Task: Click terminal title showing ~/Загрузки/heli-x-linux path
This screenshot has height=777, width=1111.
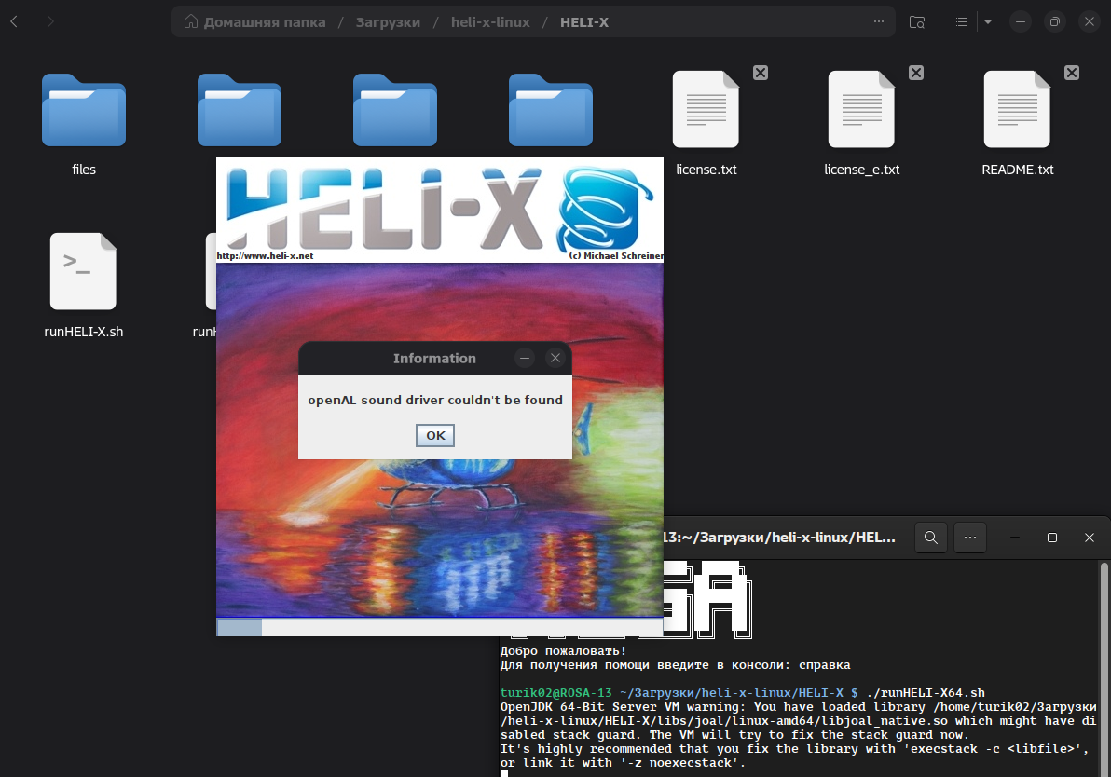Action: [779, 538]
